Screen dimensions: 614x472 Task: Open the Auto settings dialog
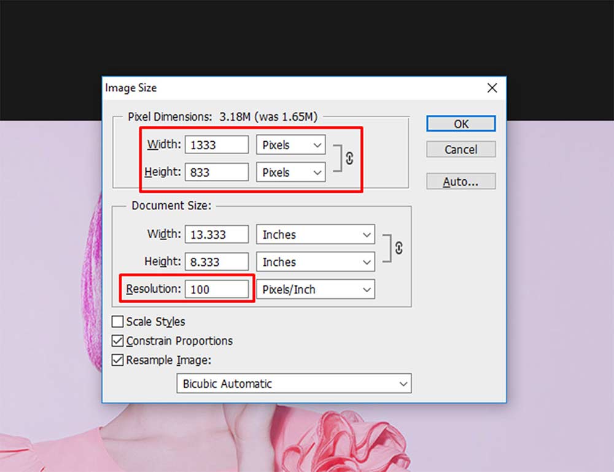point(460,181)
